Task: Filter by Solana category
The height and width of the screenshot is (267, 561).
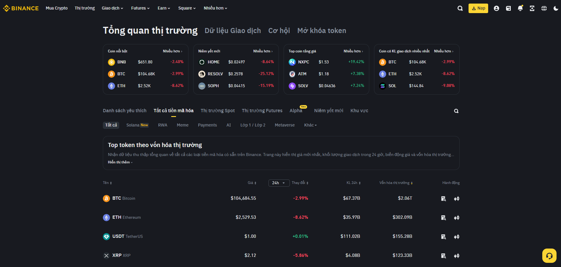Action: point(137,125)
